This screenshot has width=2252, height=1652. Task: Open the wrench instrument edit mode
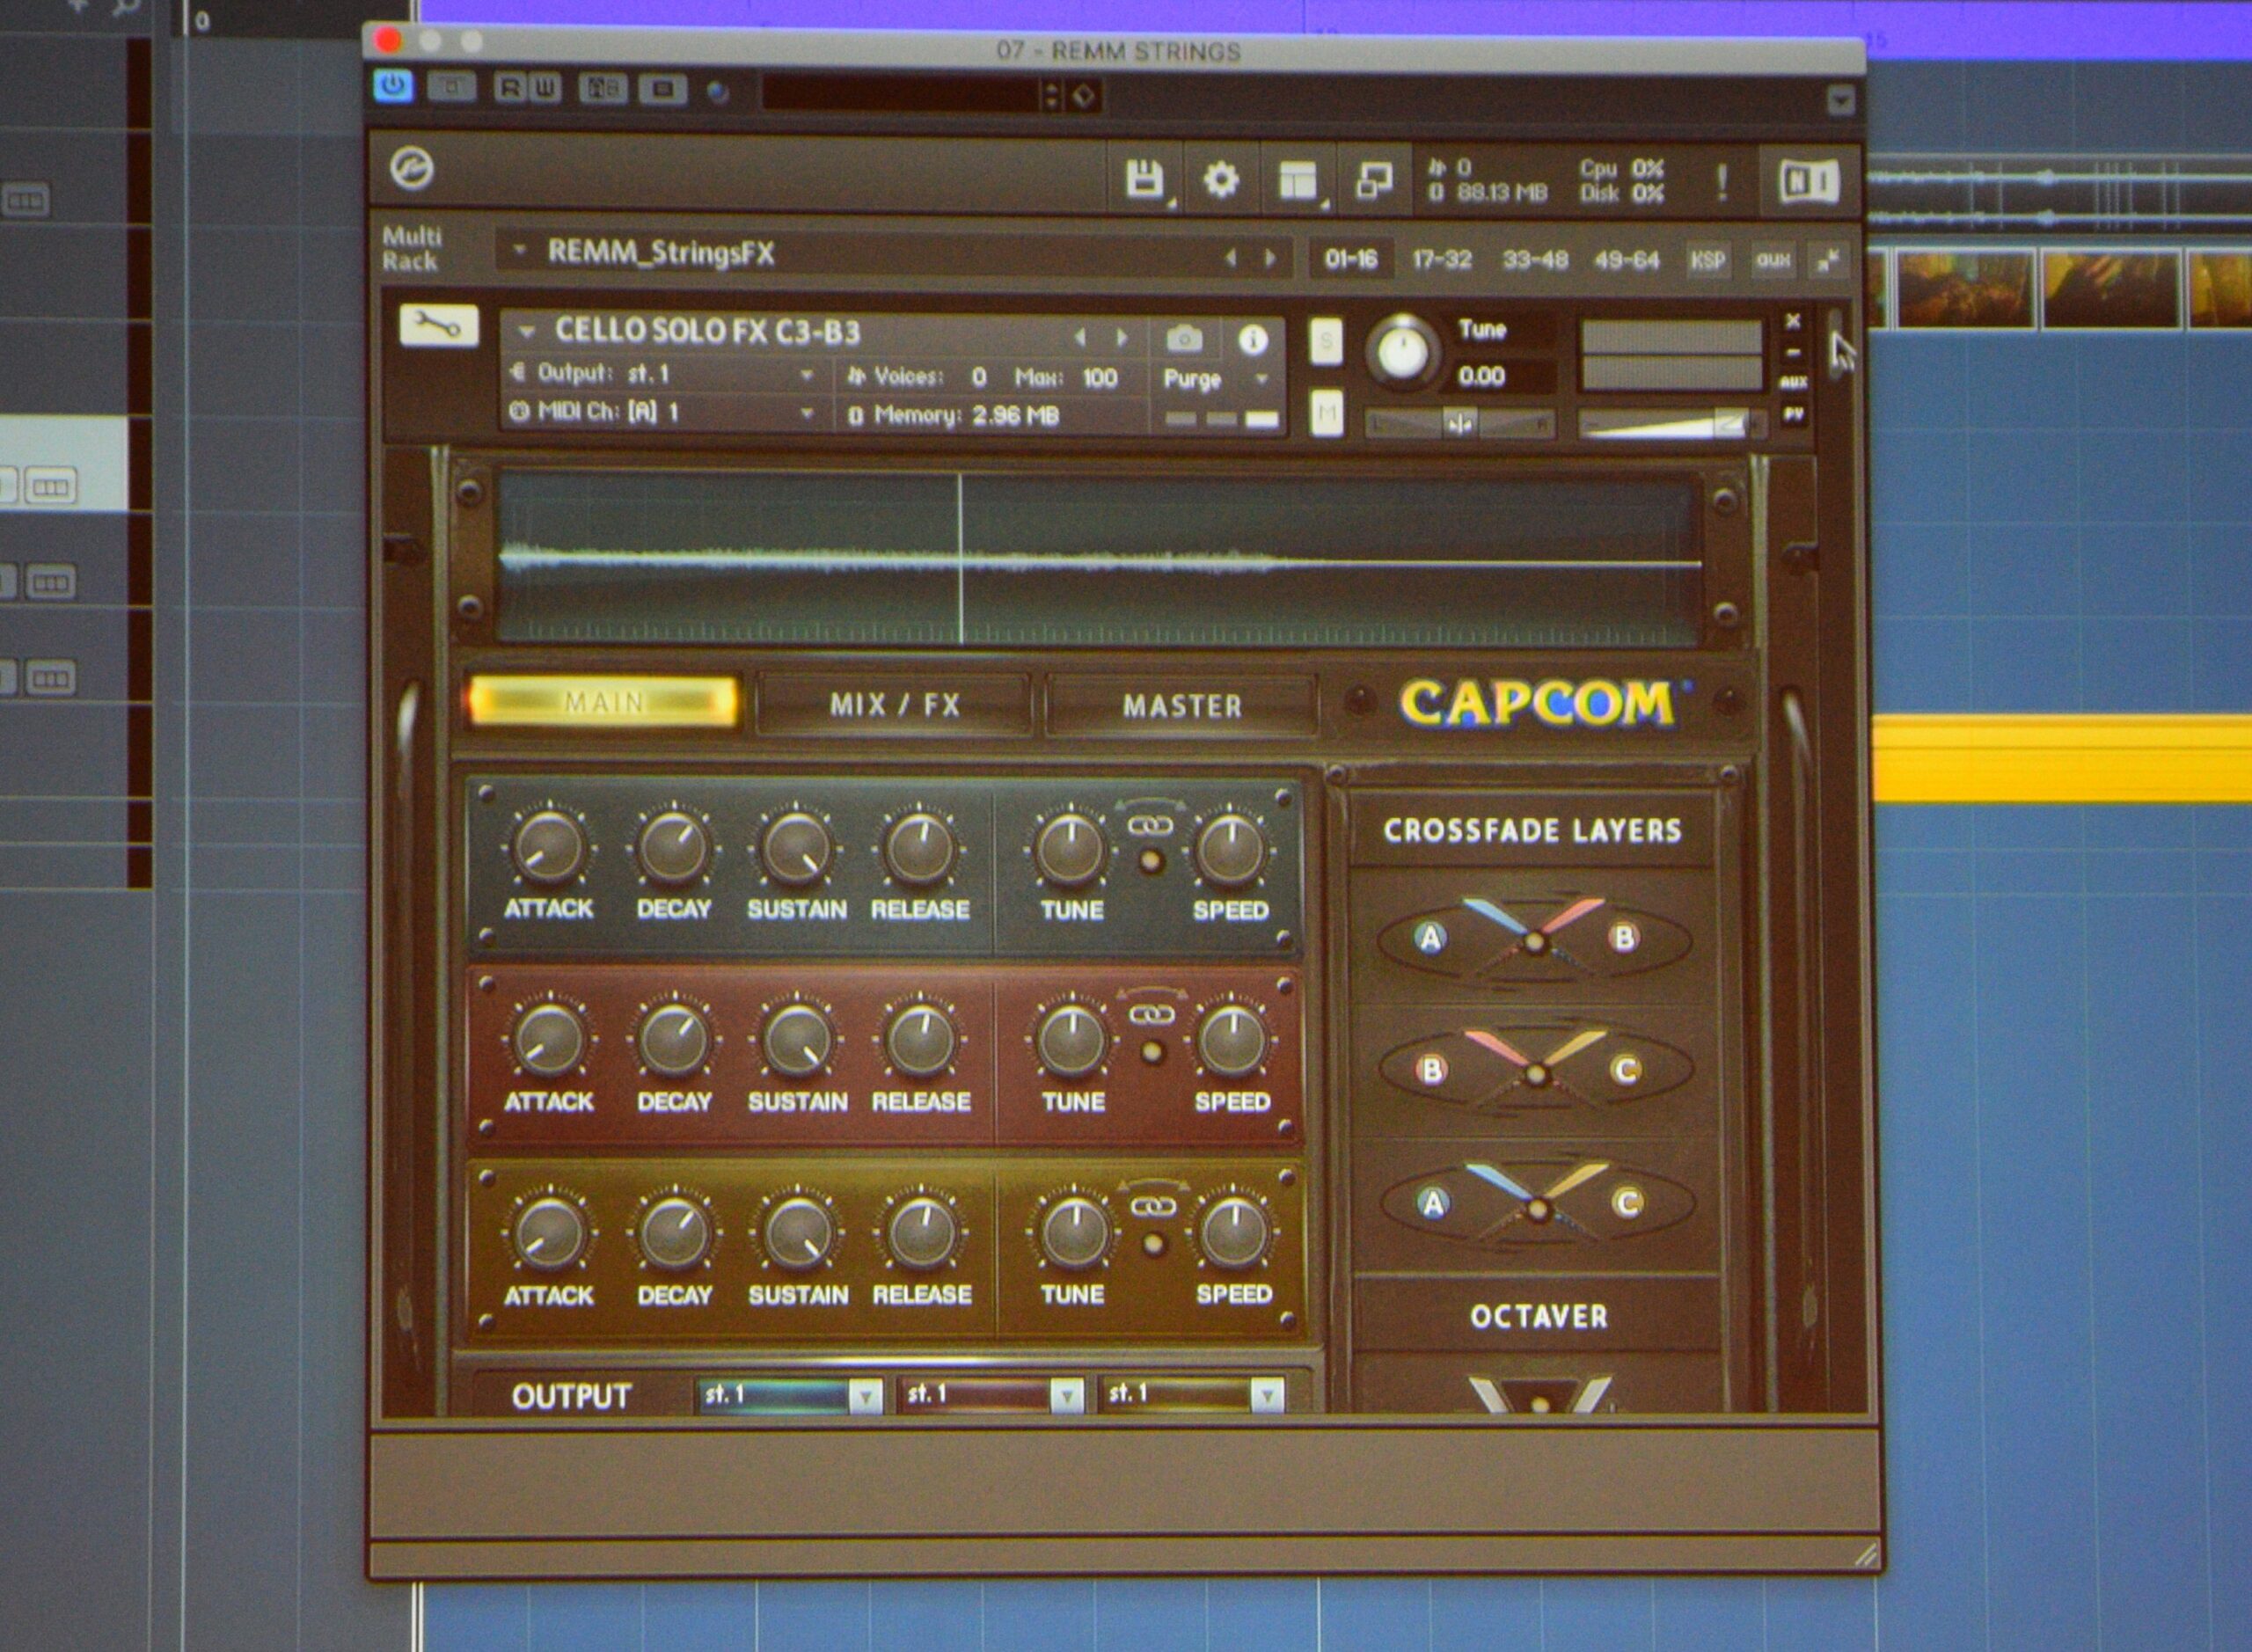coord(439,326)
